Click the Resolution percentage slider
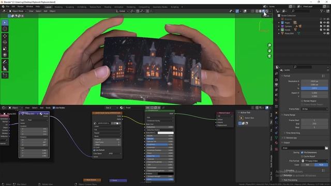Viewport: 331px width, 186px height. (x=314, y=88)
